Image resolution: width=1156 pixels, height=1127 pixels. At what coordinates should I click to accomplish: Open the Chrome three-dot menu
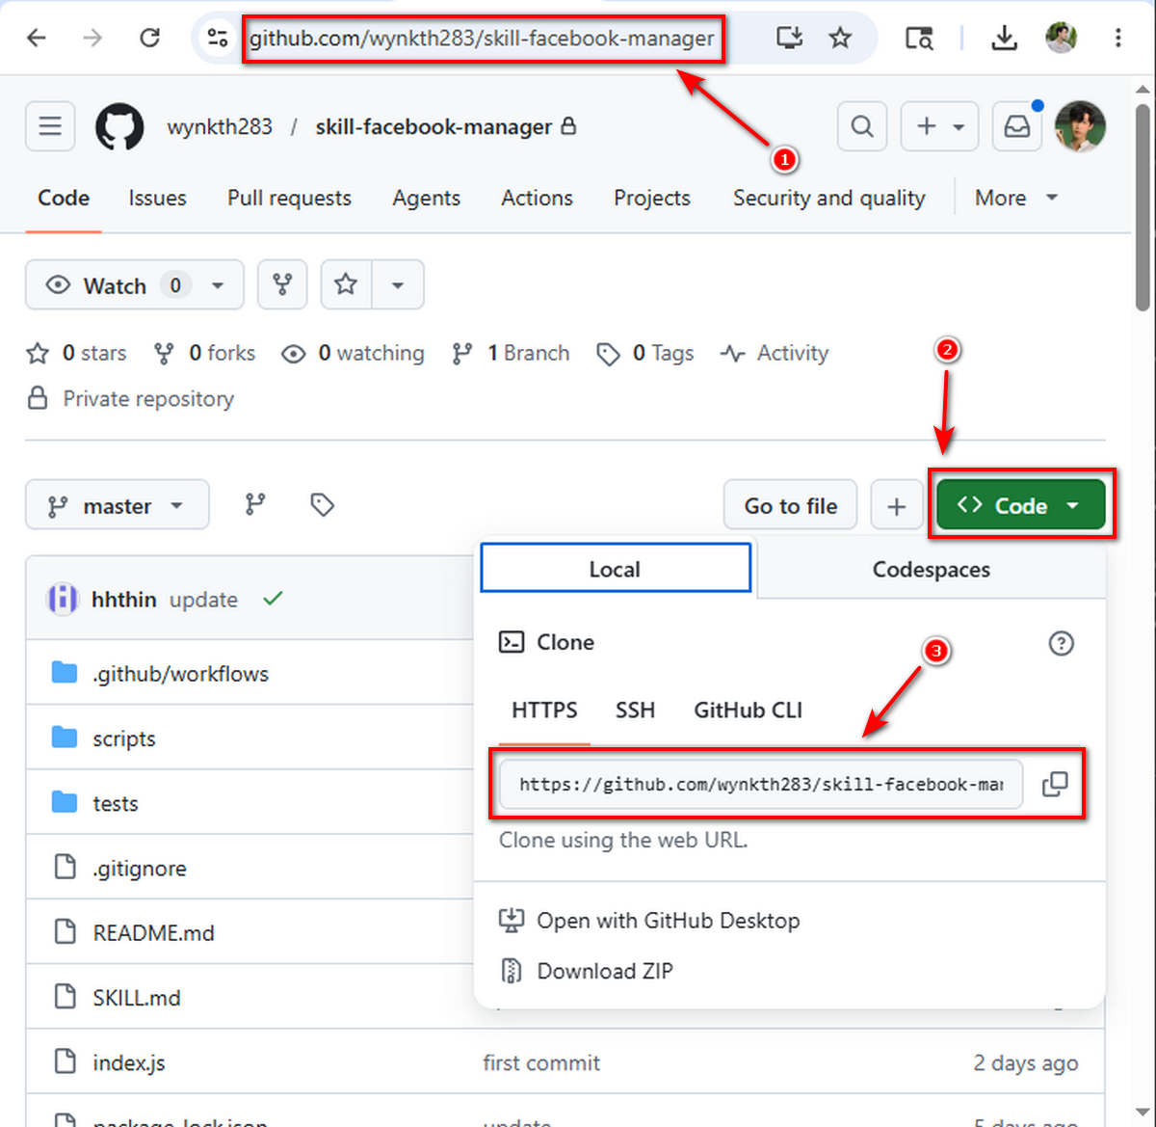(x=1117, y=38)
